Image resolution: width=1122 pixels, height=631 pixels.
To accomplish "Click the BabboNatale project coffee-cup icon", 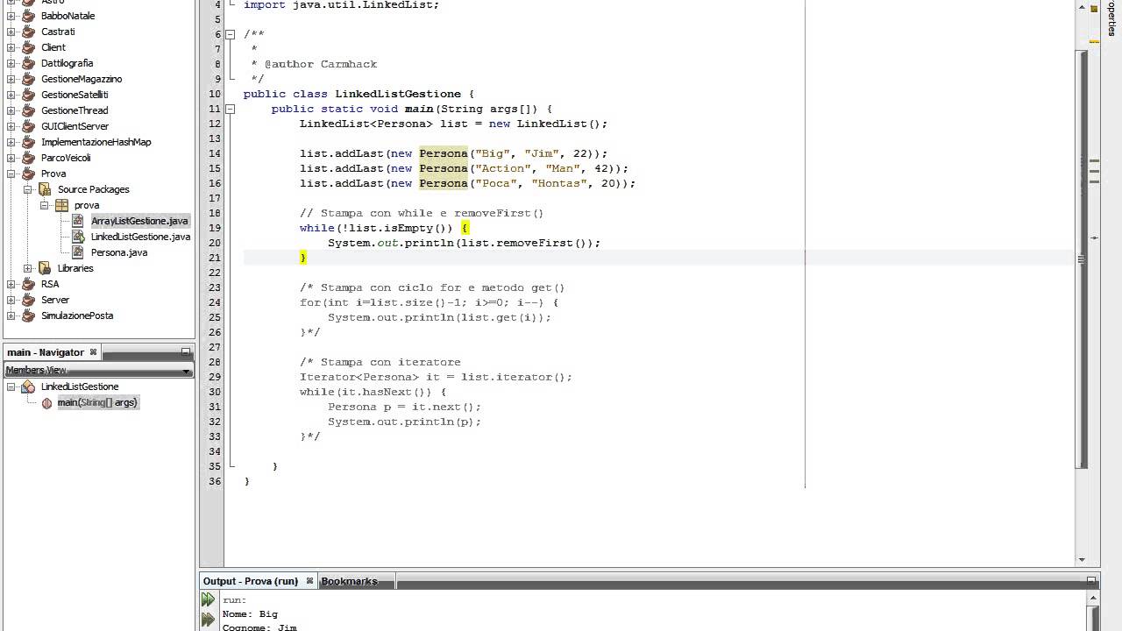I will coord(28,16).
